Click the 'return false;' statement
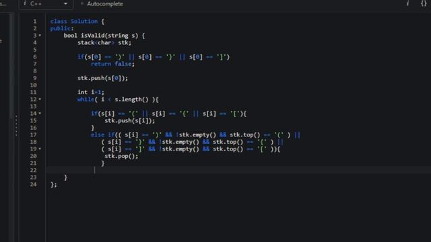This screenshot has width=431, height=242. pos(112,64)
